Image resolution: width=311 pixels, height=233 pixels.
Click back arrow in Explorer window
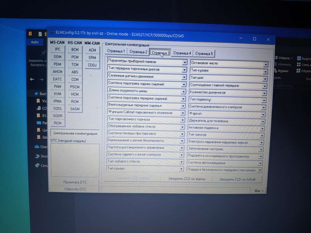tap(32, 79)
